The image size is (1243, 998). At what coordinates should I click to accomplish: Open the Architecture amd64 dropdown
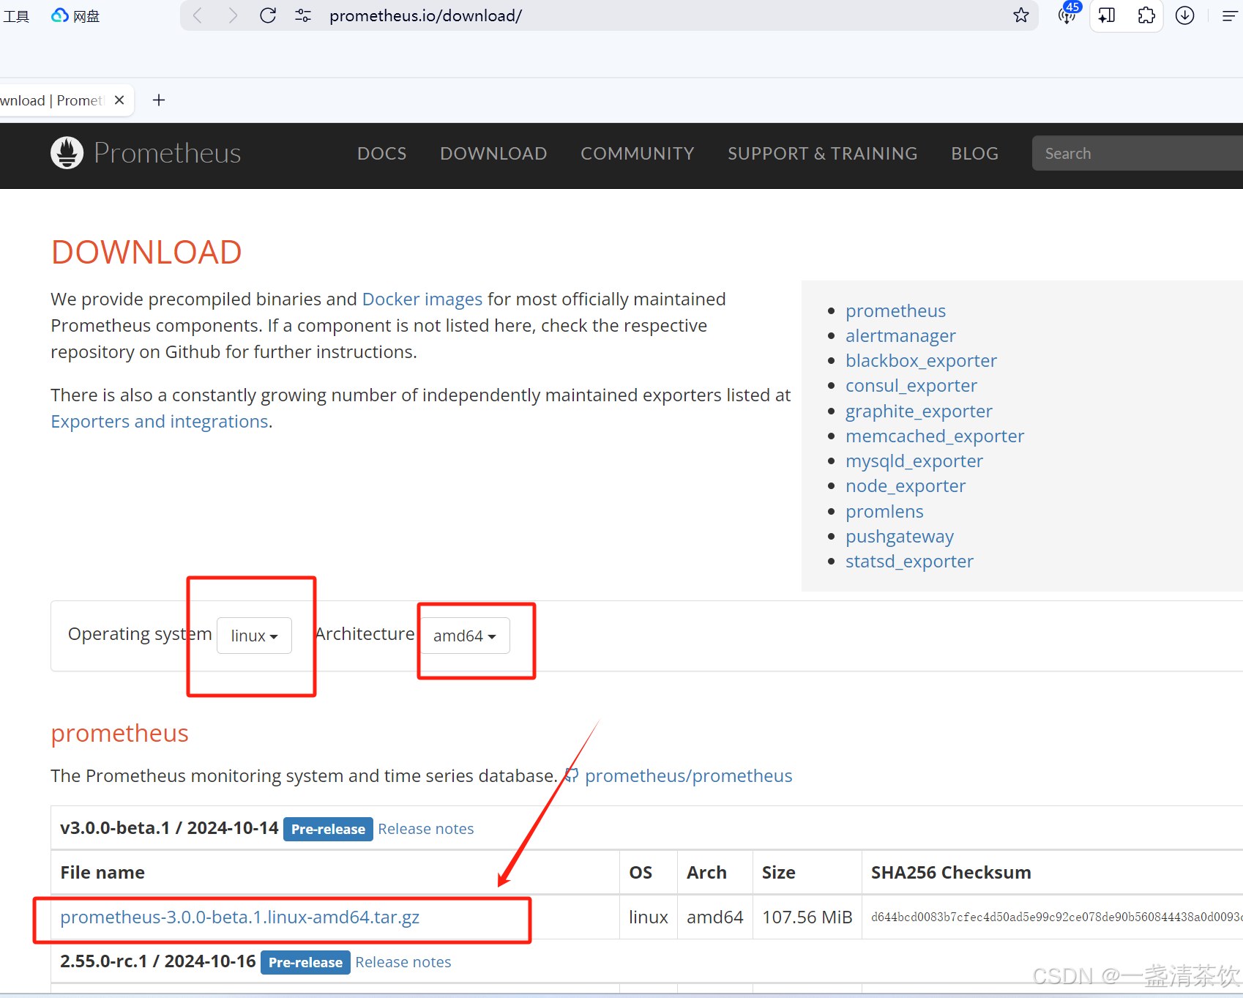point(465,636)
